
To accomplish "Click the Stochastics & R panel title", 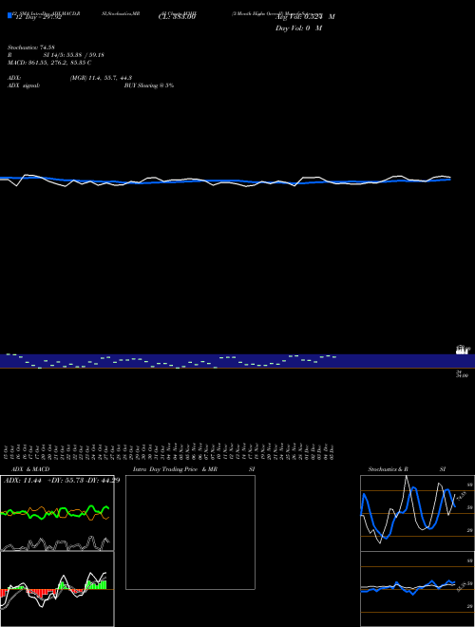I will 389,469.
